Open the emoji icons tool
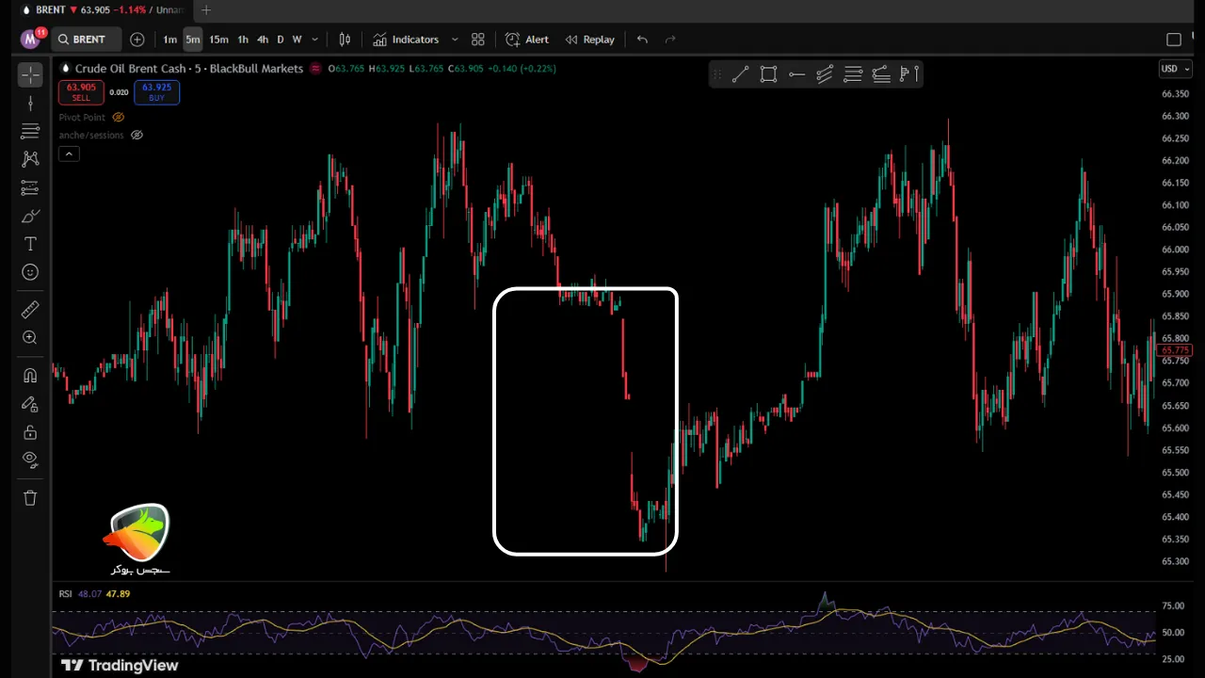This screenshot has height=678, width=1205. (x=30, y=272)
